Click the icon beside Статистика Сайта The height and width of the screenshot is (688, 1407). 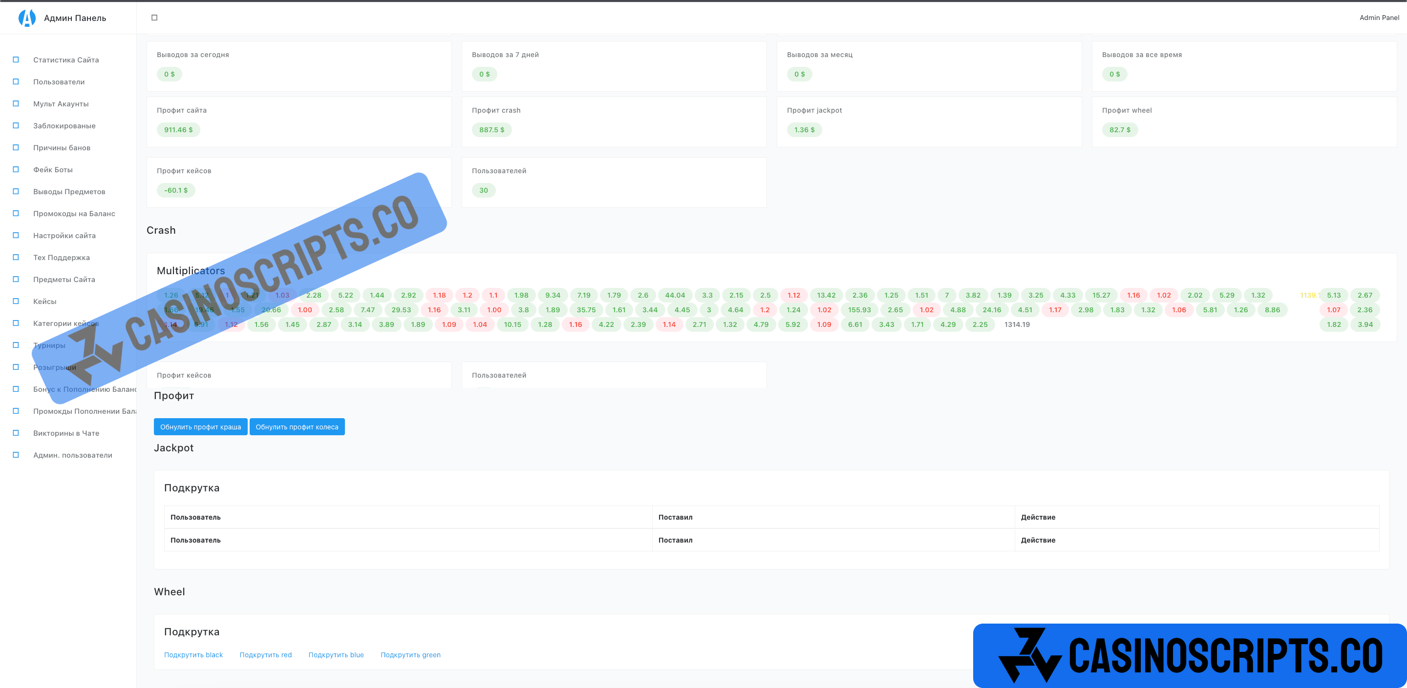click(x=16, y=60)
